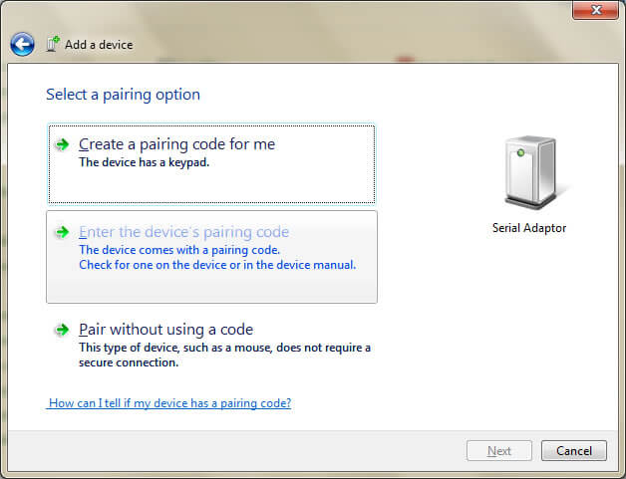The height and width of the screenshot is (479, 626).
Task: Choose Enter the device's pairing code
Action: click(211, 257)
